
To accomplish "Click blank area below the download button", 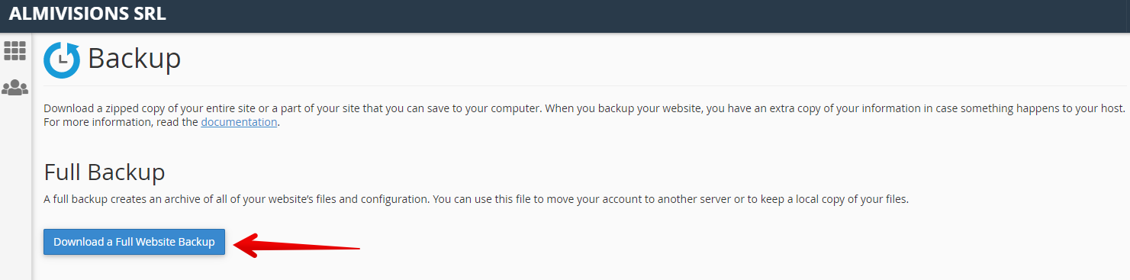I will [534, 269].
